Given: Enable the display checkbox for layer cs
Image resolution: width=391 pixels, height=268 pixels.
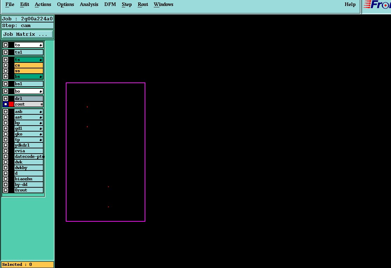Looking at the screenshot, I should [x=6, y=65].
